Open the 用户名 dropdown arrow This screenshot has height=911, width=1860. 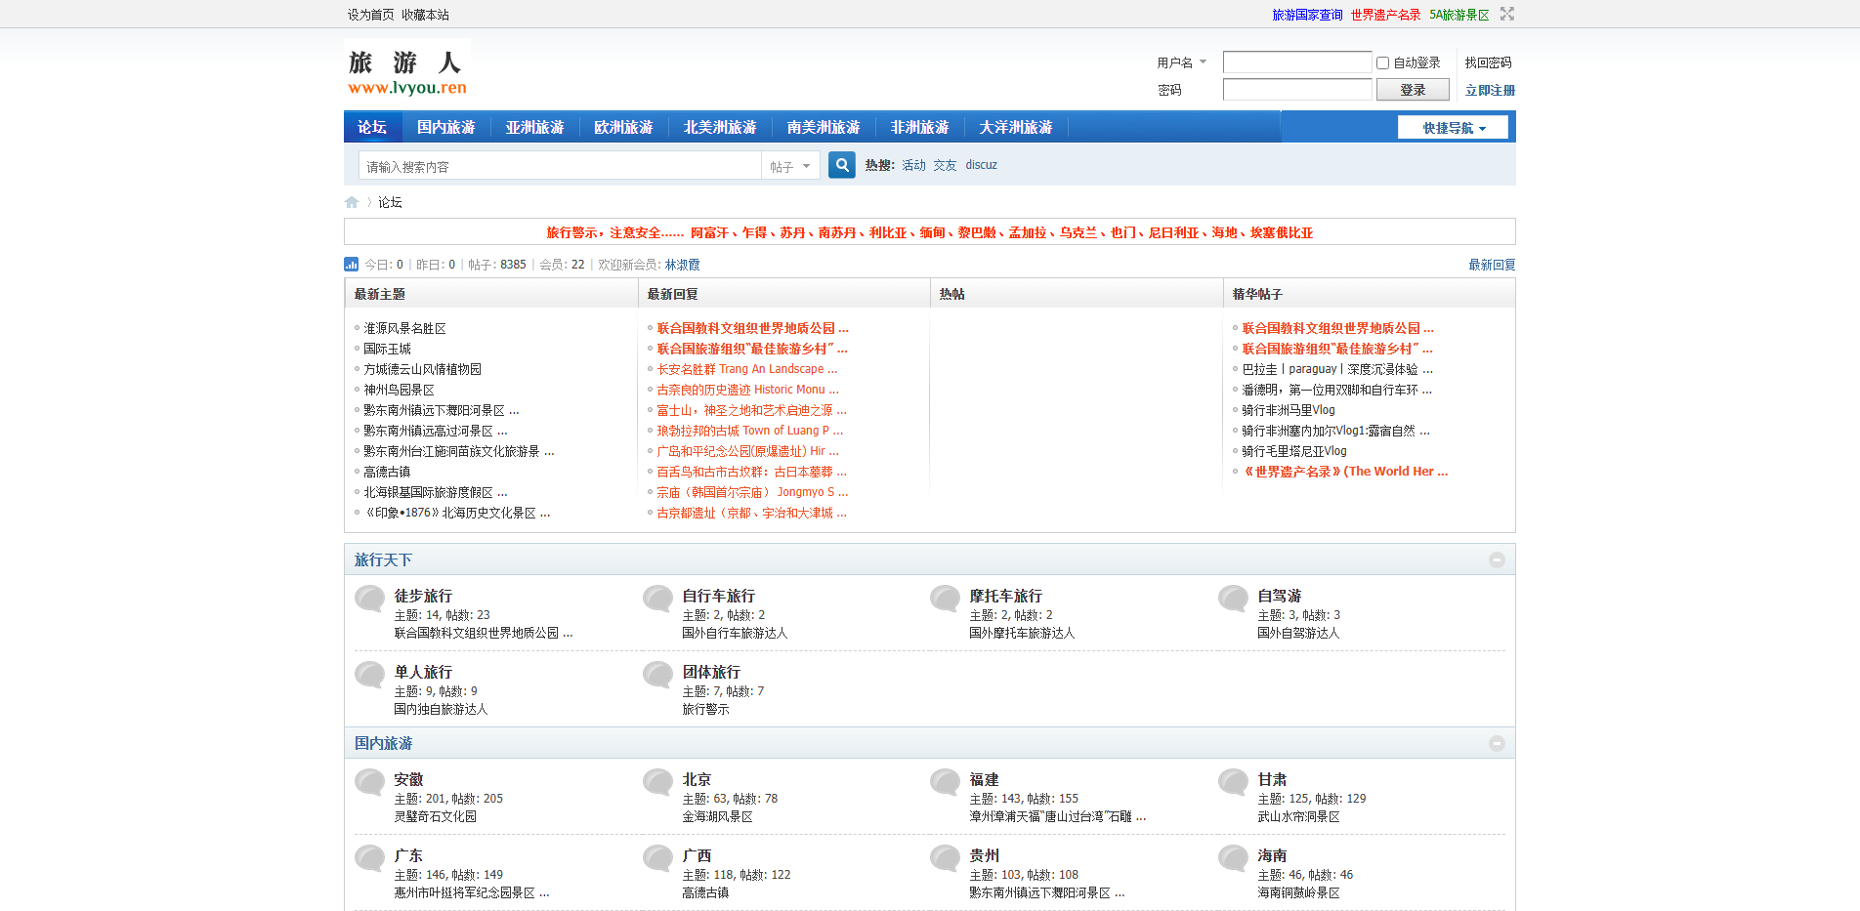tap(1204, 62)
